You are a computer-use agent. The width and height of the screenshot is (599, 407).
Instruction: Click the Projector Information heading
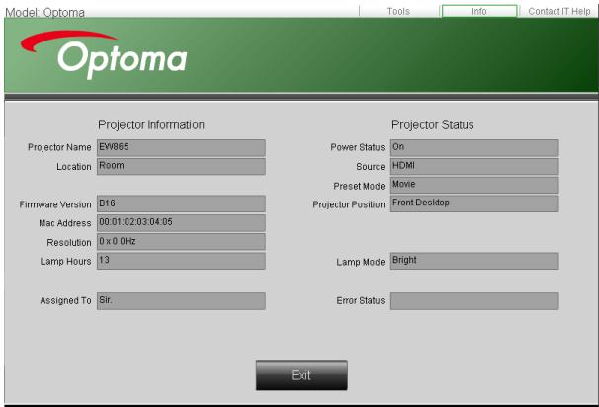click(151, 124)
